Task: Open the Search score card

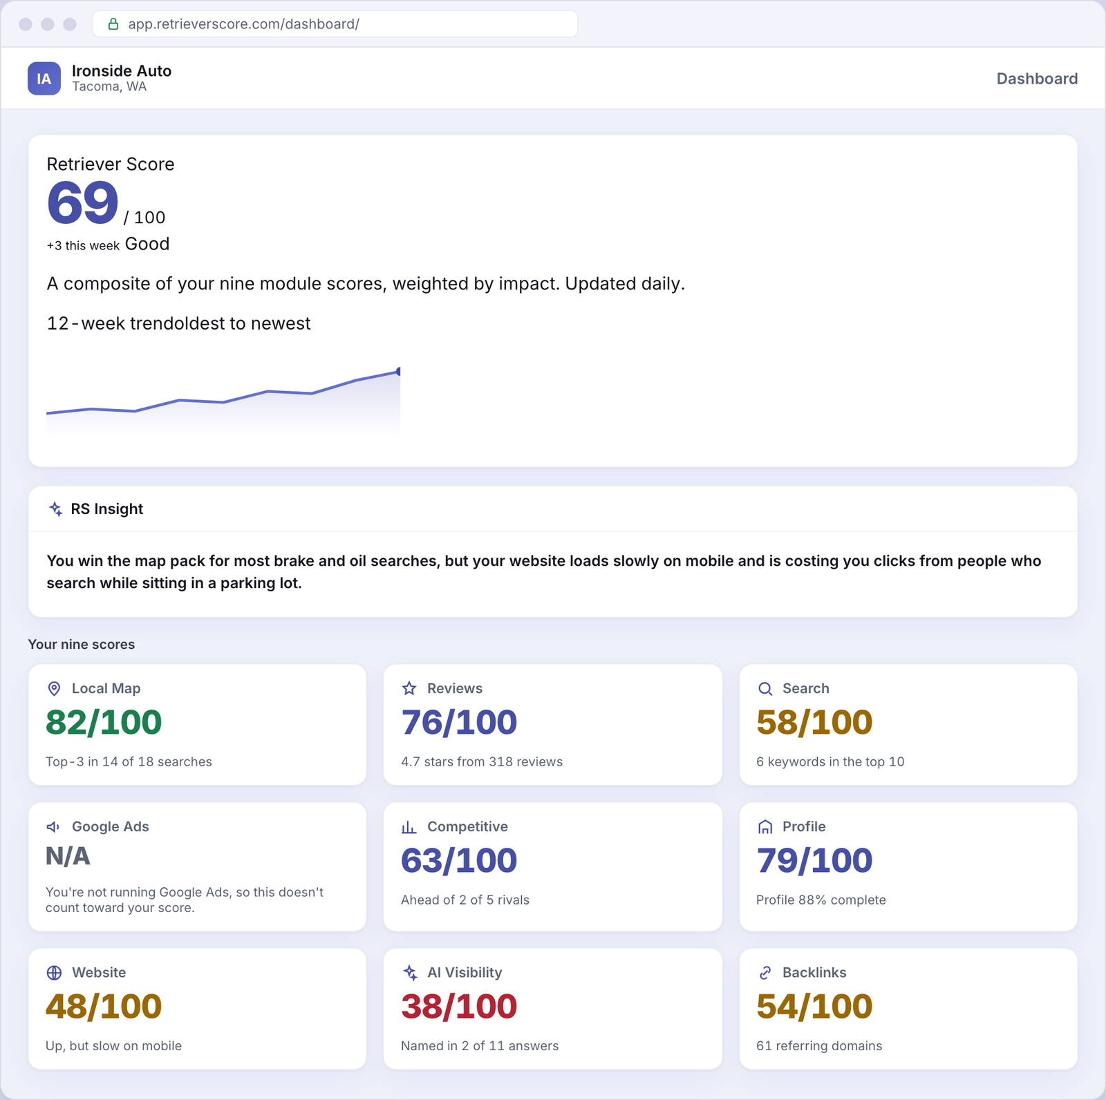Action: pyautogui.click(x=908, y=725)
